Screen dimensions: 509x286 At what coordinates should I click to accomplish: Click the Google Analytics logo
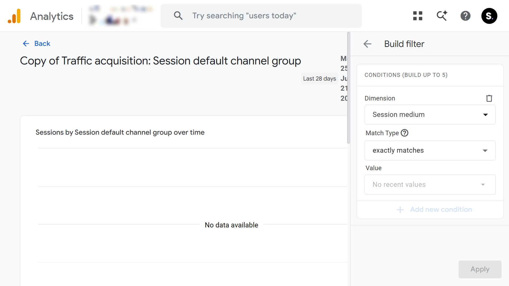tap(14, 16)
